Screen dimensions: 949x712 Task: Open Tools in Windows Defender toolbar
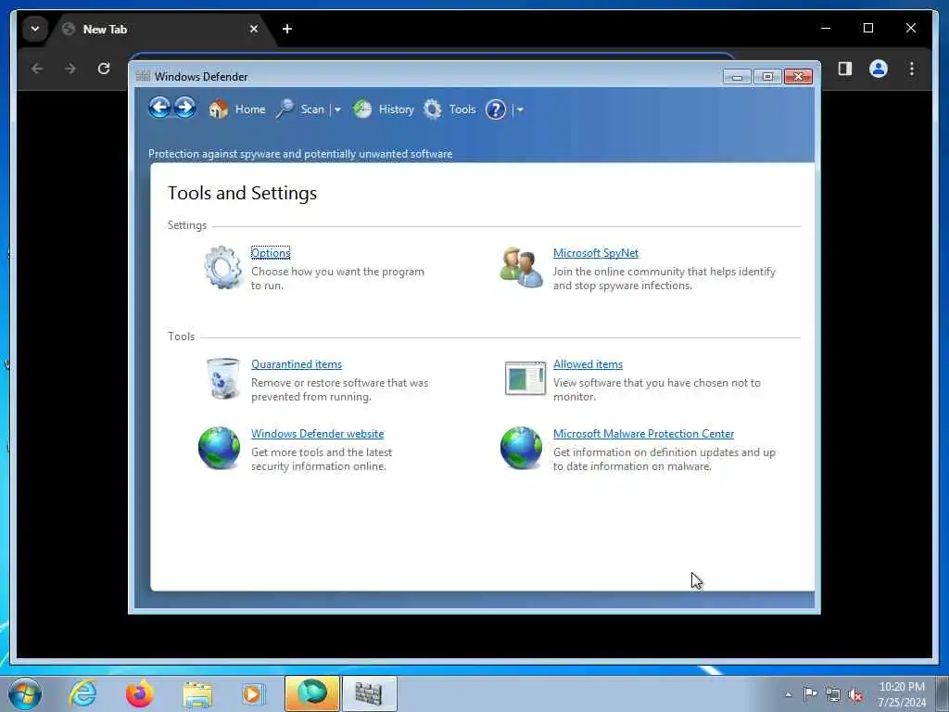(x=449, y=109)
